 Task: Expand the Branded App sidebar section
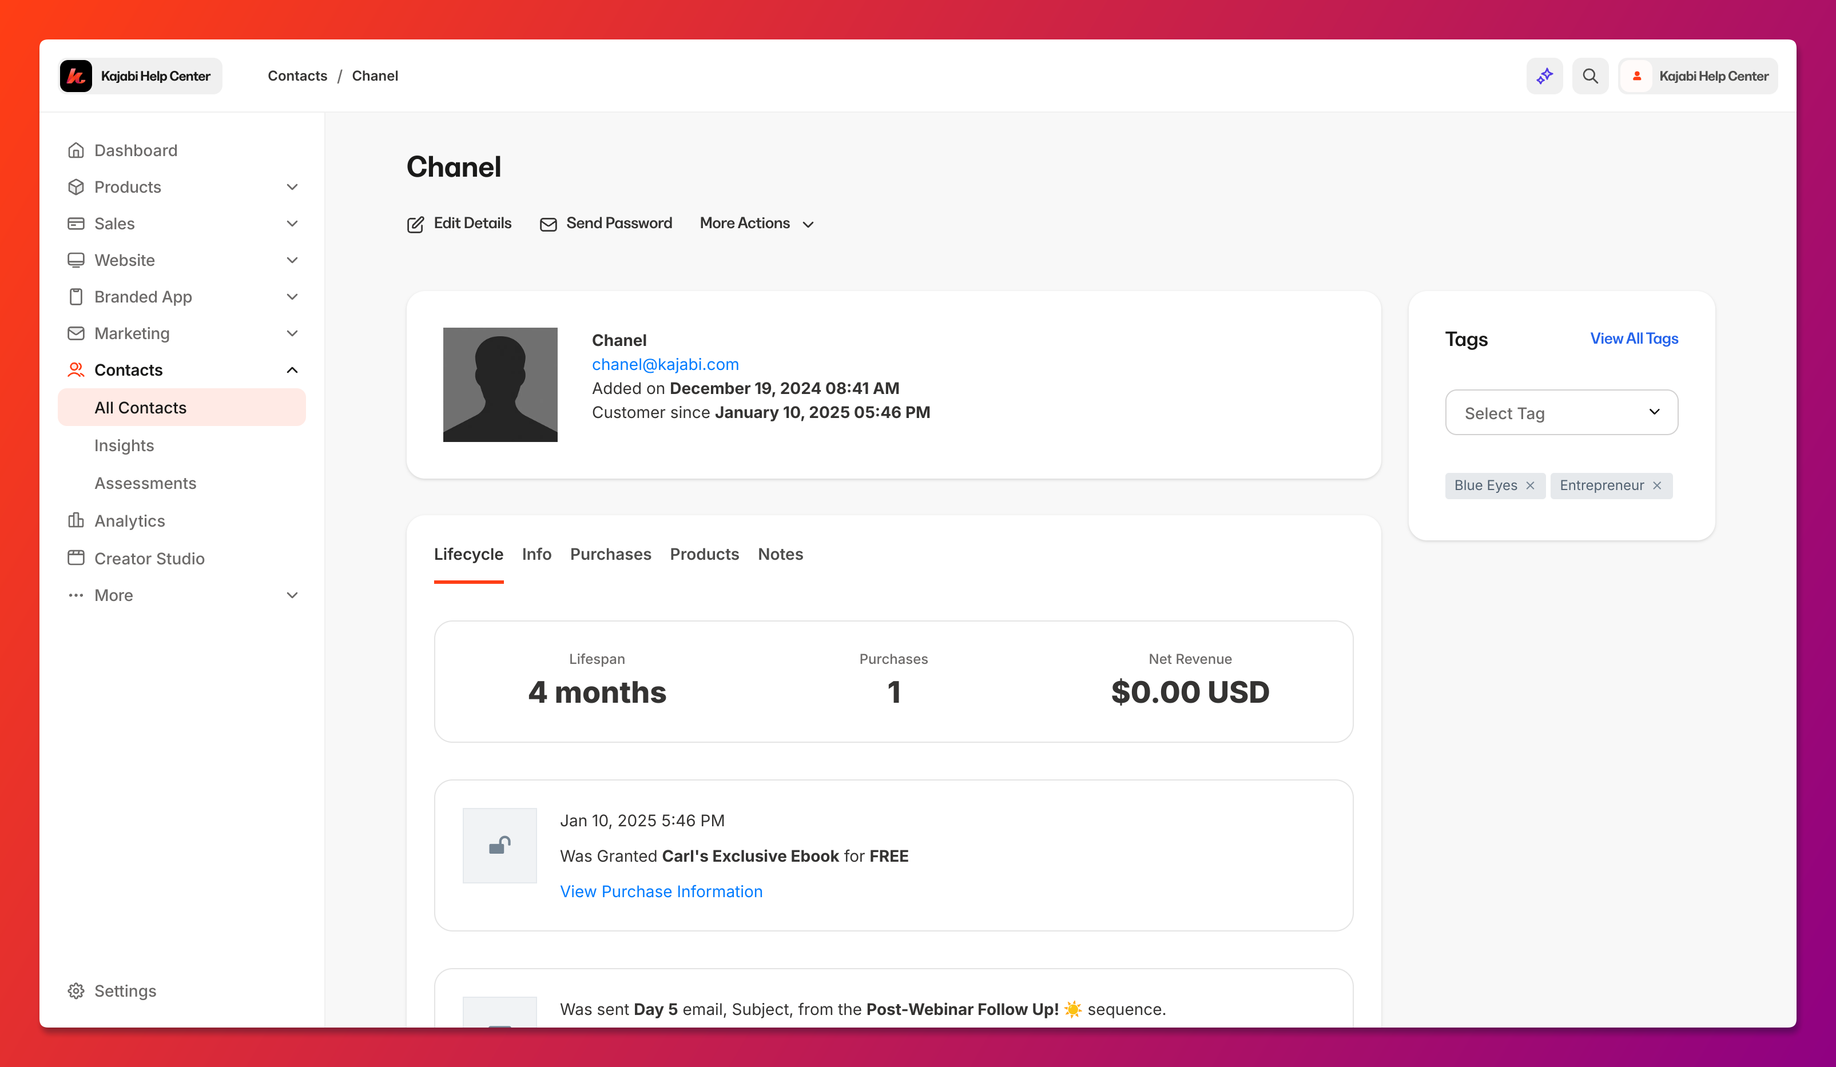[292, 296]
